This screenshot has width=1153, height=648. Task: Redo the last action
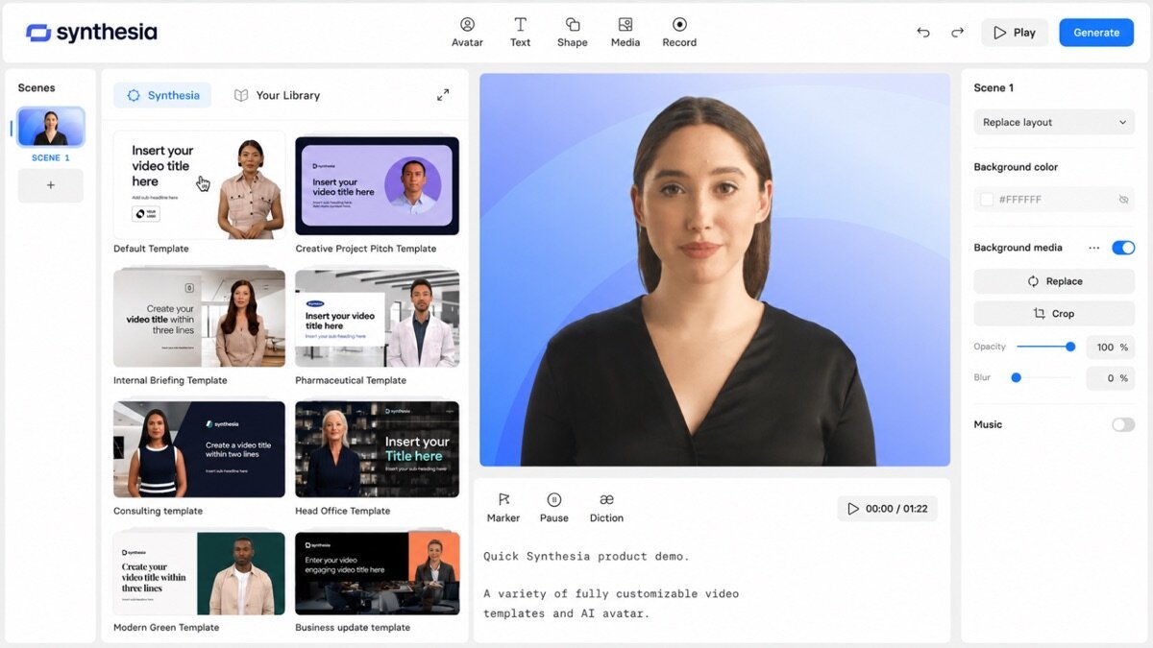click(957, 33)
